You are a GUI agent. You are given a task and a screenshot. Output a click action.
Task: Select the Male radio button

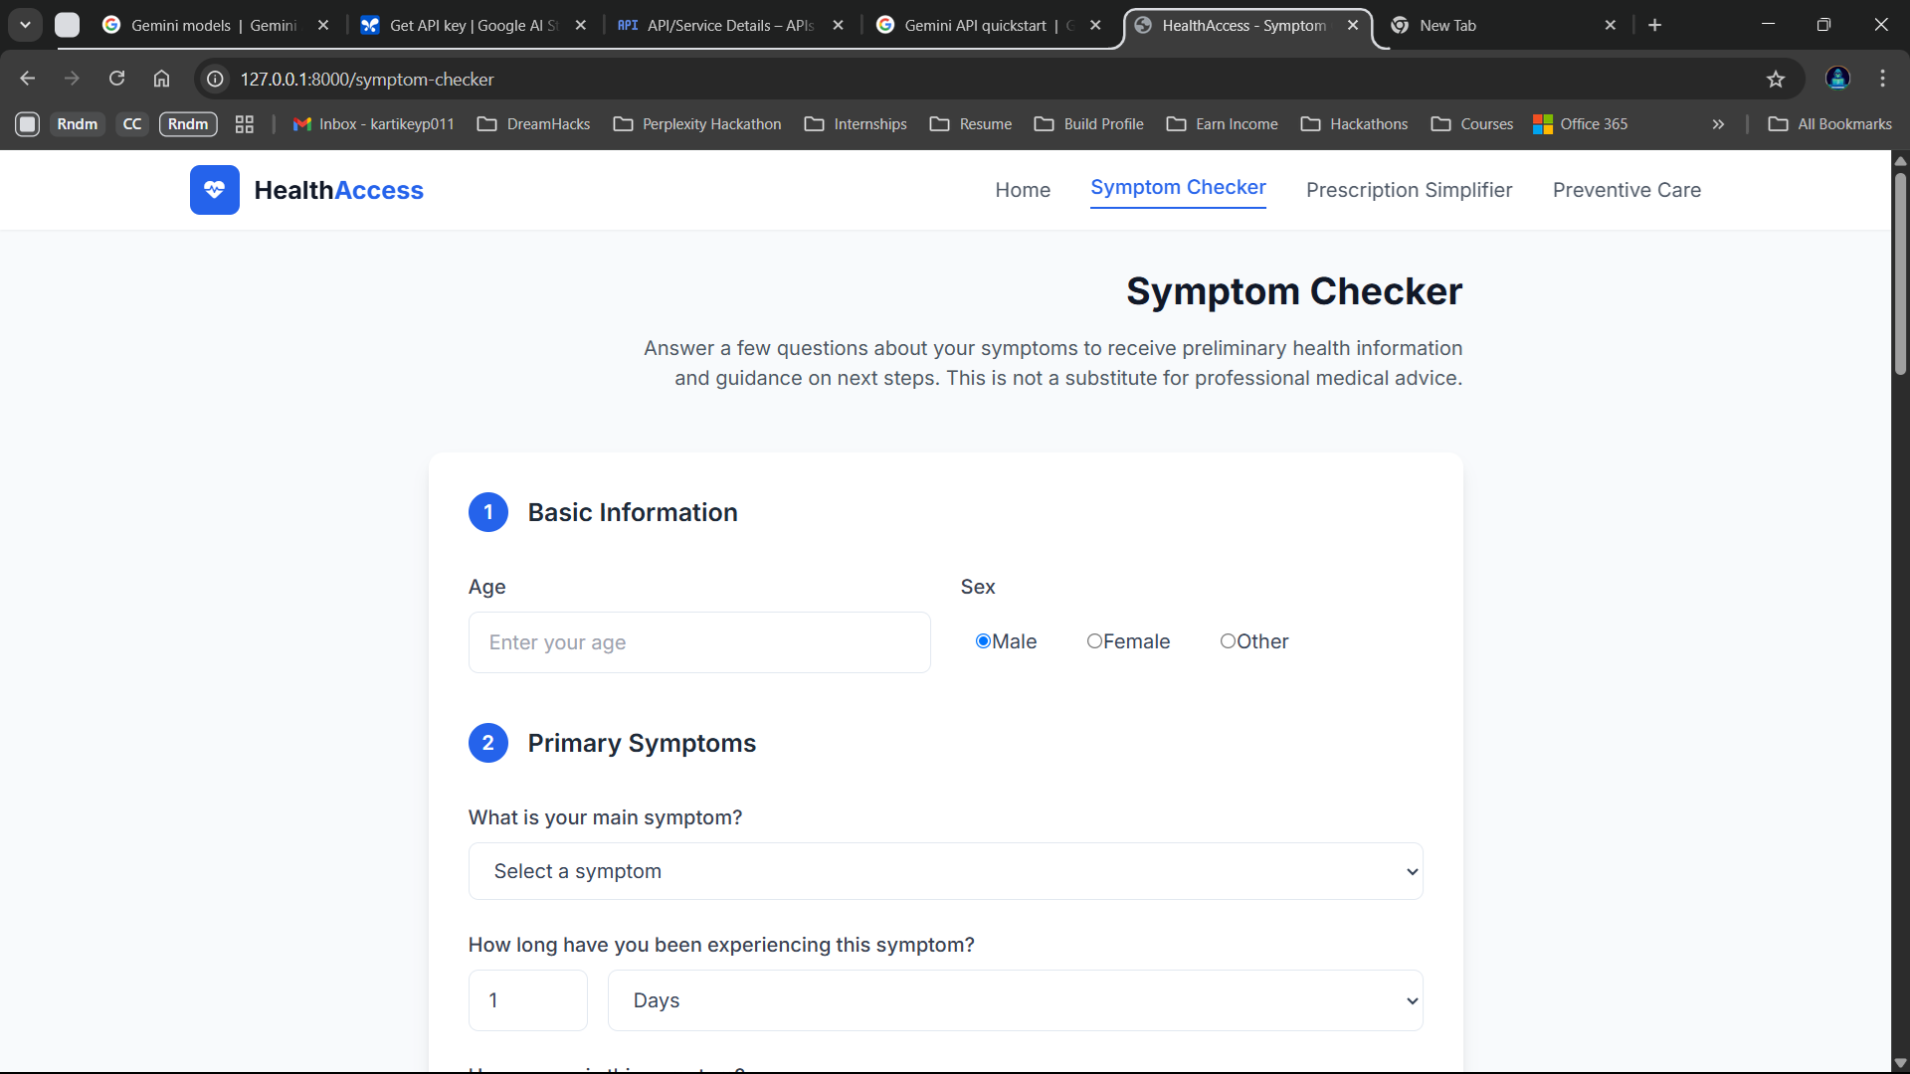pyautogui.click(x=983, y=641)
